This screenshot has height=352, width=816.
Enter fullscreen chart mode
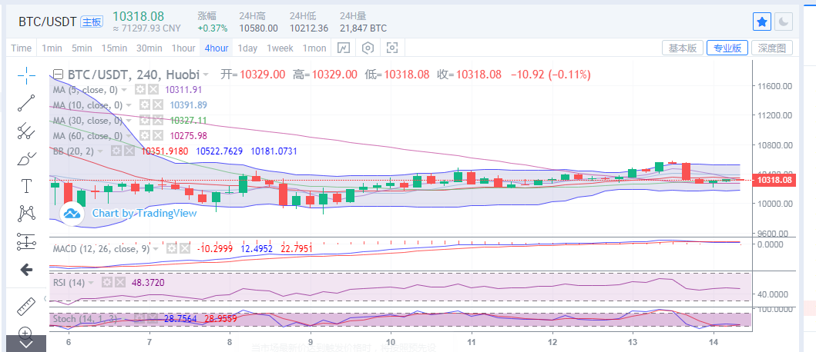392,48
